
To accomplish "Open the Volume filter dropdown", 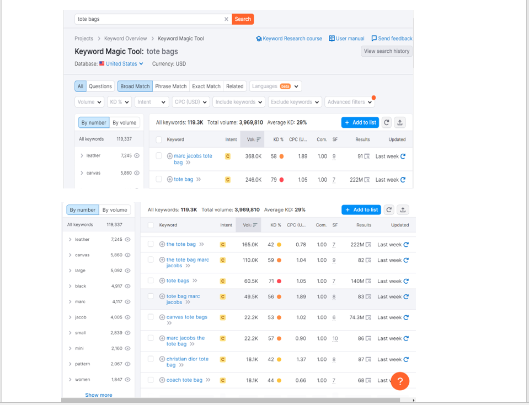I will pos(89,102).
